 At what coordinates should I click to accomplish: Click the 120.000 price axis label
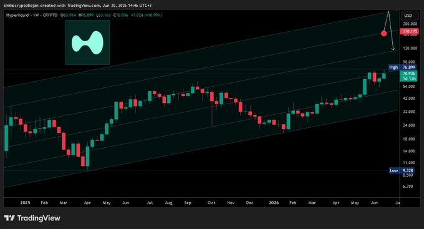click(x=410, y=48)
